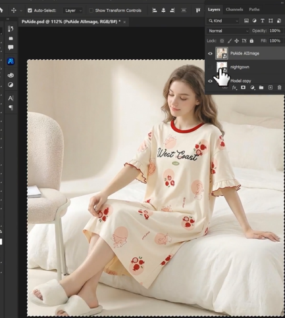Click the Opacity label
285x318 pixels.
point(259,31)
